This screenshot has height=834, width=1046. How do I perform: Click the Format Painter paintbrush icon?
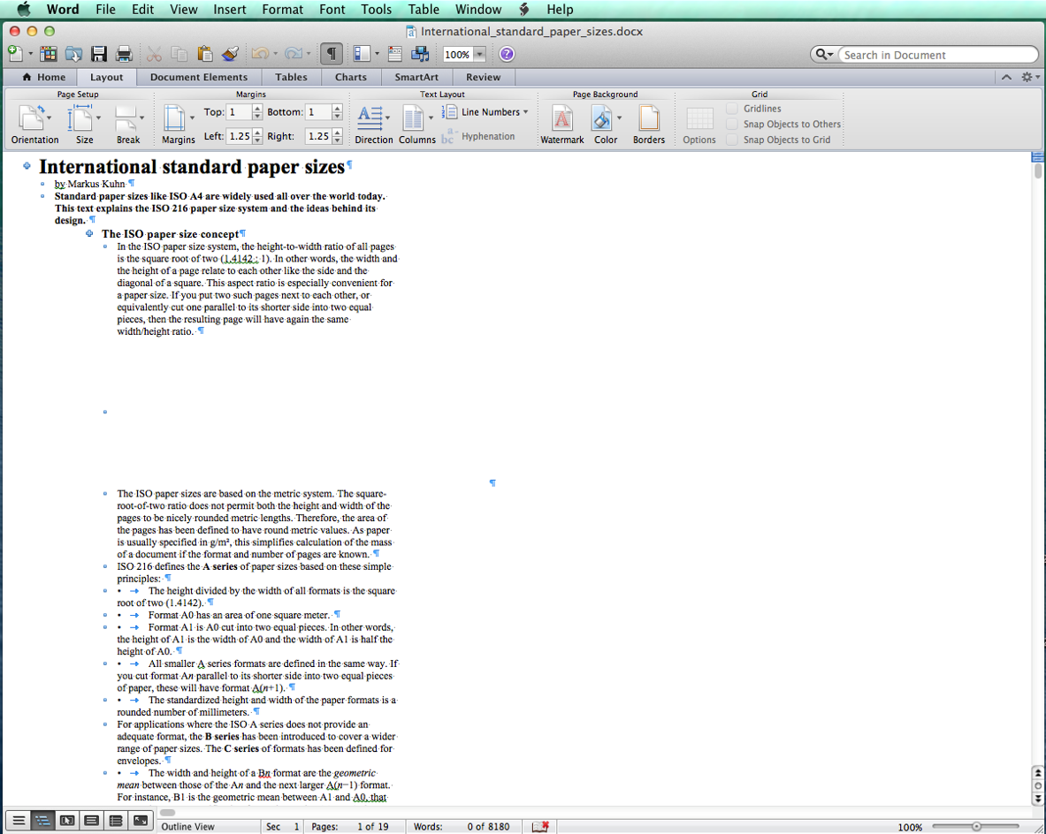[x=230, y=54]
